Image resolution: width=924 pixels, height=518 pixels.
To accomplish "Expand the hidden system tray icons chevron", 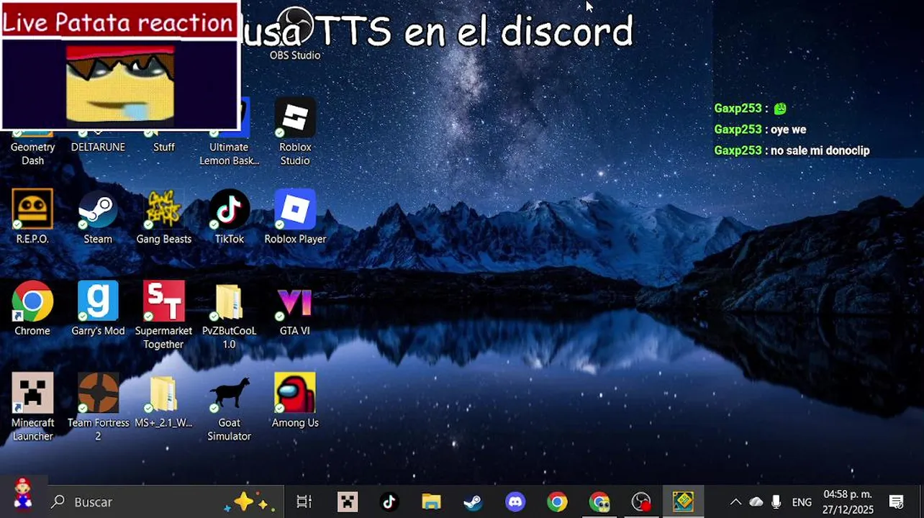I will (735, 502).
